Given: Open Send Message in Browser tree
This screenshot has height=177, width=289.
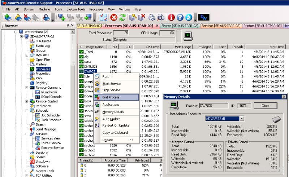Looking at the screenshot, I should point(46,129).
